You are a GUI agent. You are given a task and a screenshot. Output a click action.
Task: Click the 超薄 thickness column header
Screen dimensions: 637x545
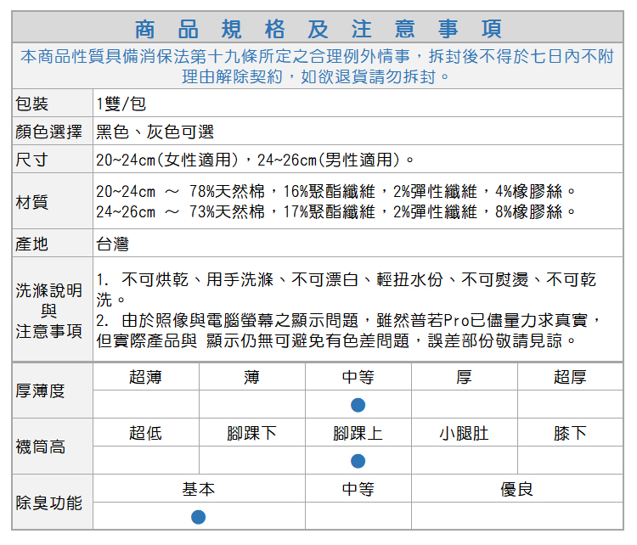[146, 377]
